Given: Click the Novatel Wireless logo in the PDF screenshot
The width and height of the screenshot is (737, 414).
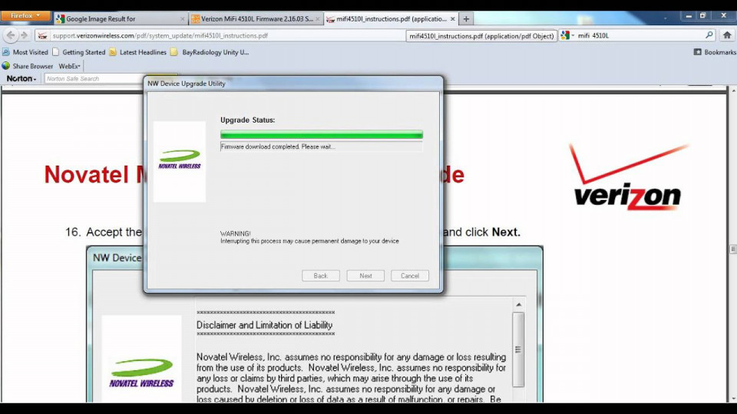Looking at the screenshot, I should click(141, 373).
